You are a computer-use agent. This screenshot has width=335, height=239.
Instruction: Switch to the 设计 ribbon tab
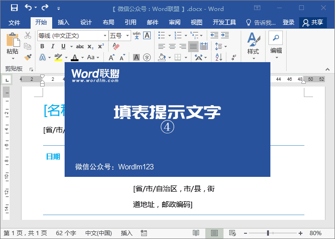pos(86,22)
